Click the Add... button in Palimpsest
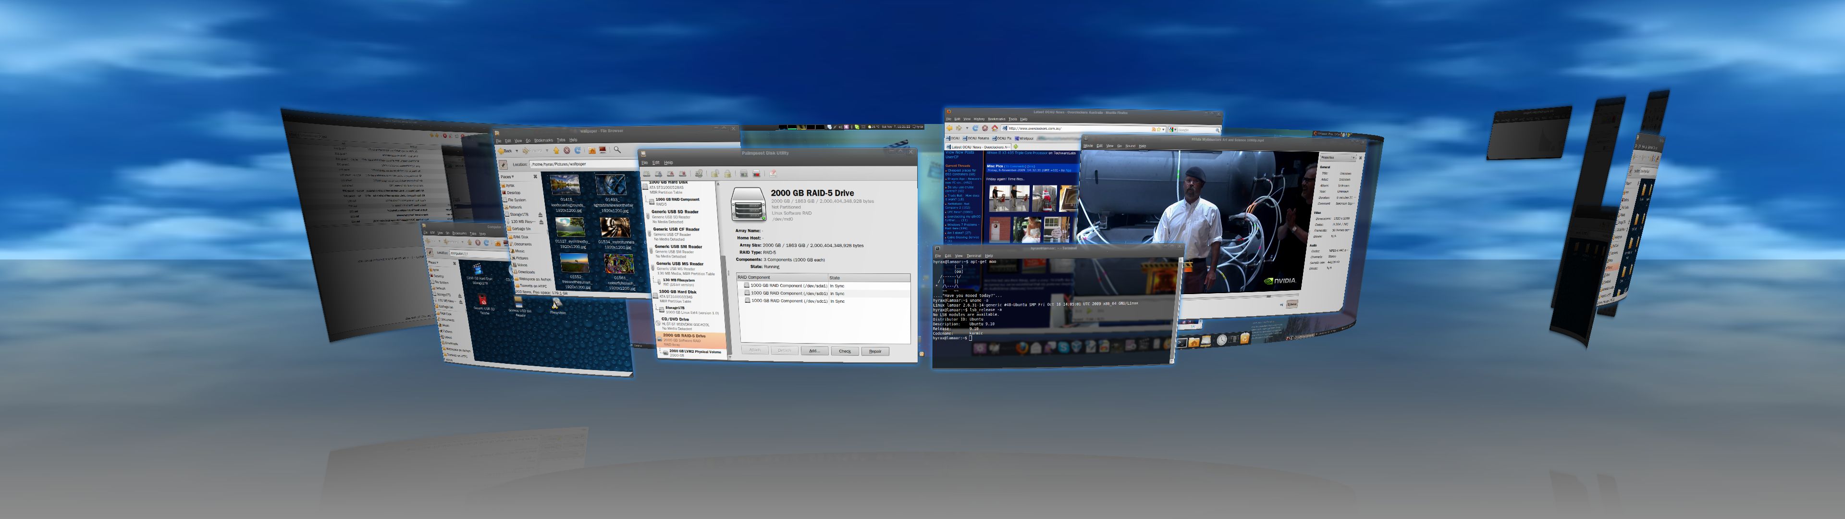The image size is (1845, 519). 815,351
